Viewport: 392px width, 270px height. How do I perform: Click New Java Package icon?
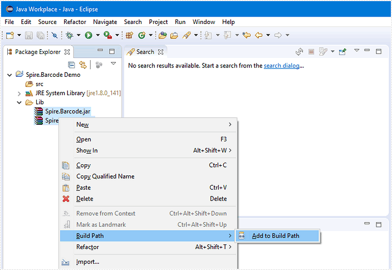(x=129, y=35)
